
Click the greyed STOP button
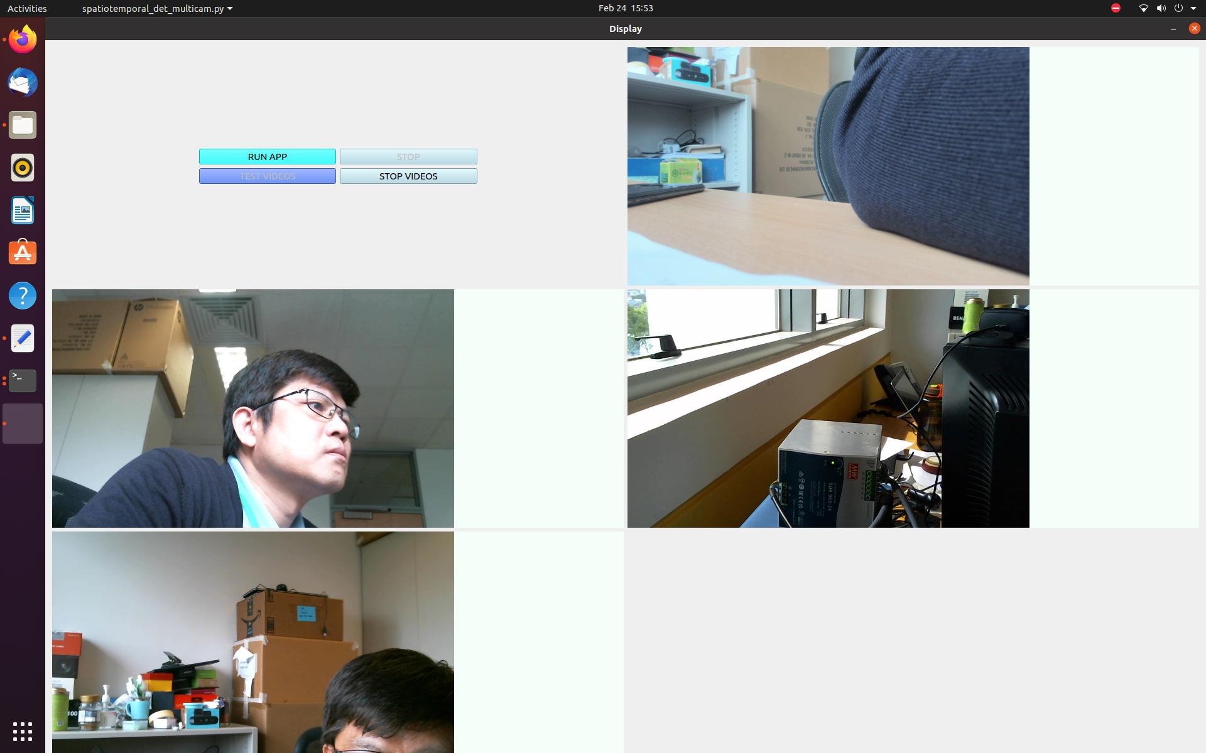(x=408, y=157)
